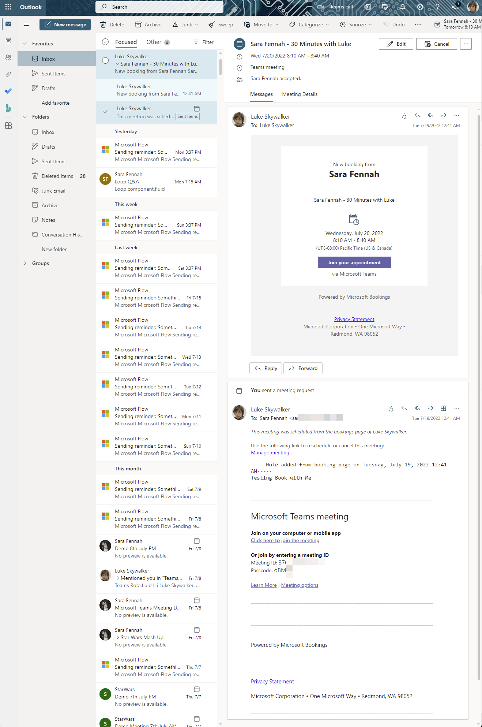Viewport: 482px width, 727px height.
Task: Open the Manage meeting link
Action: point(270,453)
